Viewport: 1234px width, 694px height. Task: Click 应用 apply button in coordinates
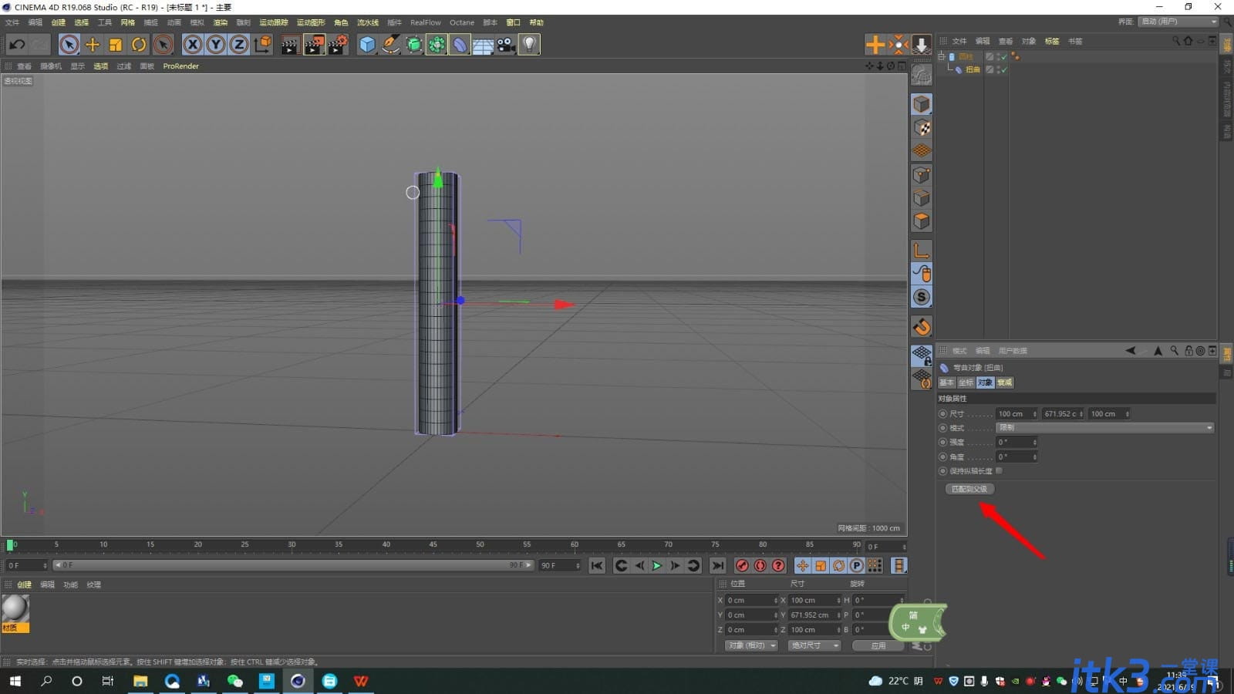coord(878,645)
